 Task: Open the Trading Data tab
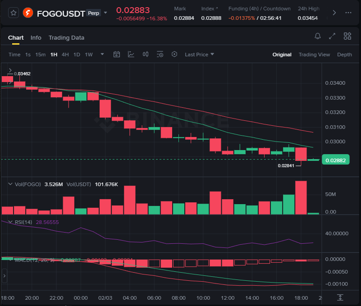[x=66, y=38]
